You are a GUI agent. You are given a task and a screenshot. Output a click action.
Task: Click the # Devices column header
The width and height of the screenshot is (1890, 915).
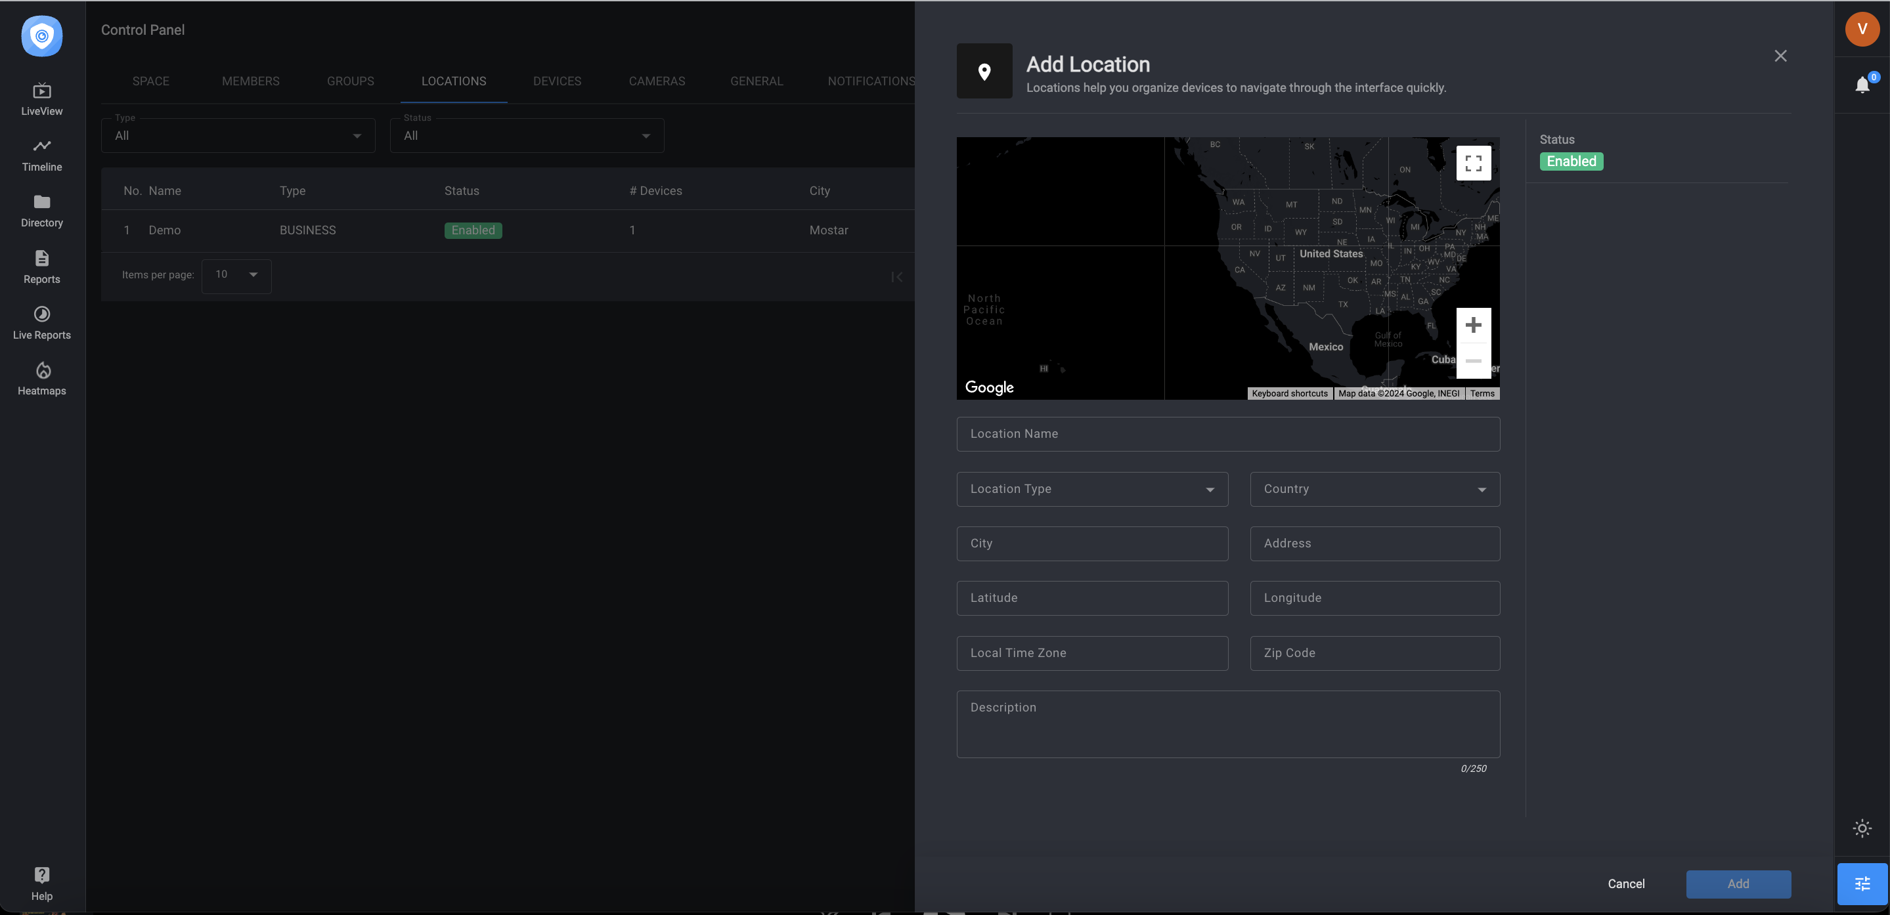coord(655,190)
